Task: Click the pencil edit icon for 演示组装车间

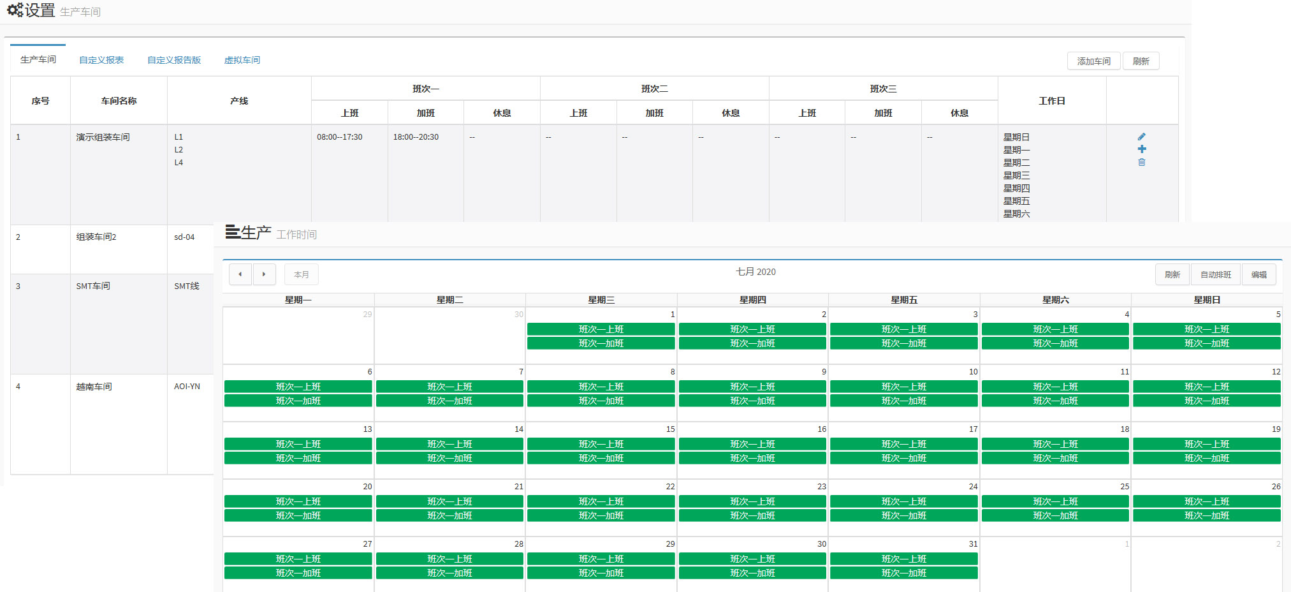Action: 1141,137
